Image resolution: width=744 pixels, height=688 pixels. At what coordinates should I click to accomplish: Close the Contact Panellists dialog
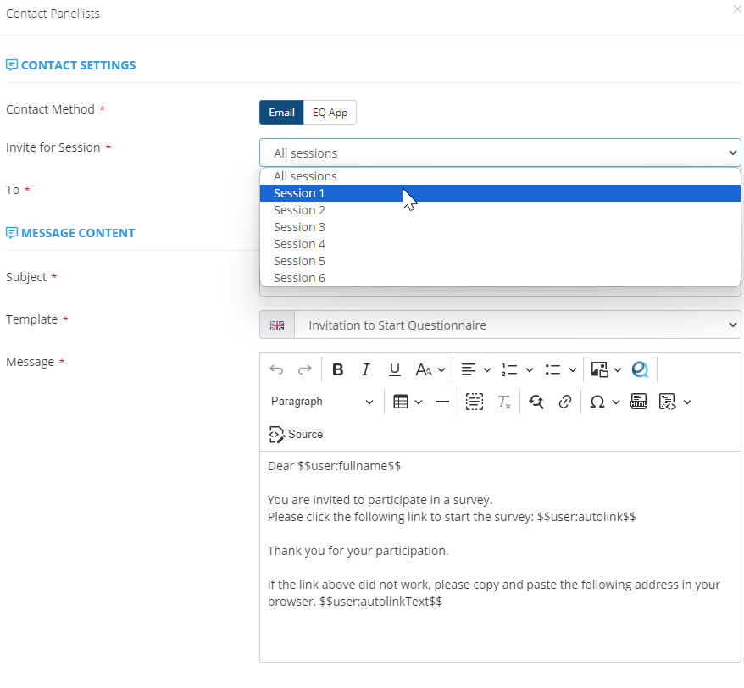pyautogui.click(x=736, y=8)
